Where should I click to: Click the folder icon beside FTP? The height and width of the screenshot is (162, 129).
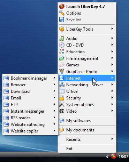6,105
